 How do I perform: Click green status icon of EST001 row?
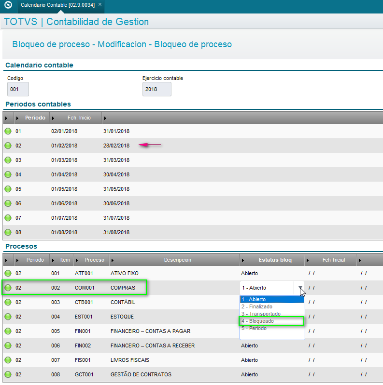coord(8,317)
